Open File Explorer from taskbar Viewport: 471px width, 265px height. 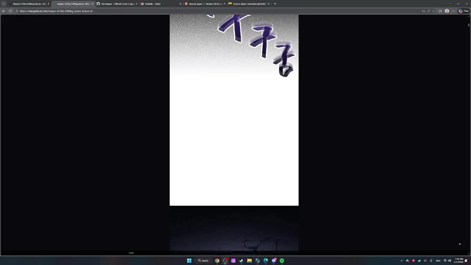tap(249, 261)
